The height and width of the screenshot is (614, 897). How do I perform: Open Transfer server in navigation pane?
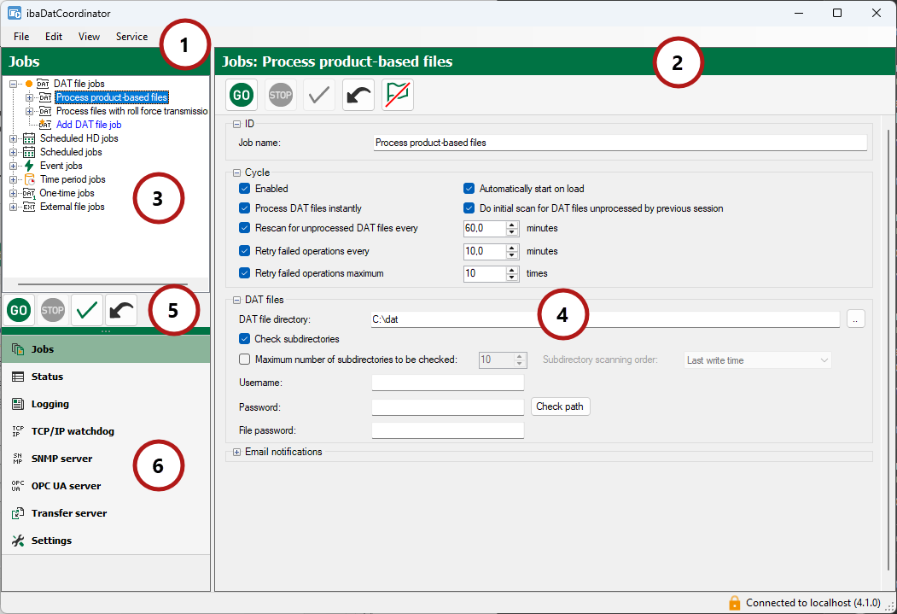coord(106,513)
